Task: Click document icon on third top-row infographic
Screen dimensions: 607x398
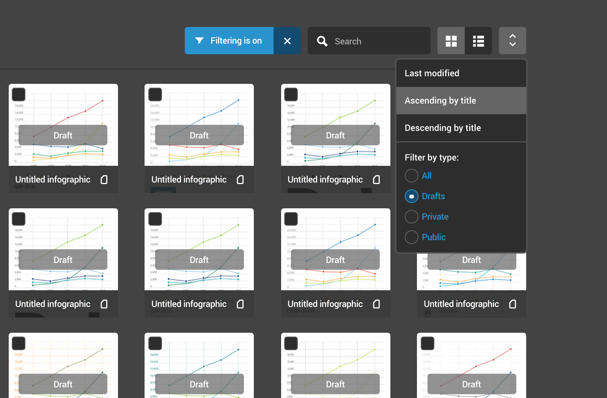Action: [x=376, y=179]
